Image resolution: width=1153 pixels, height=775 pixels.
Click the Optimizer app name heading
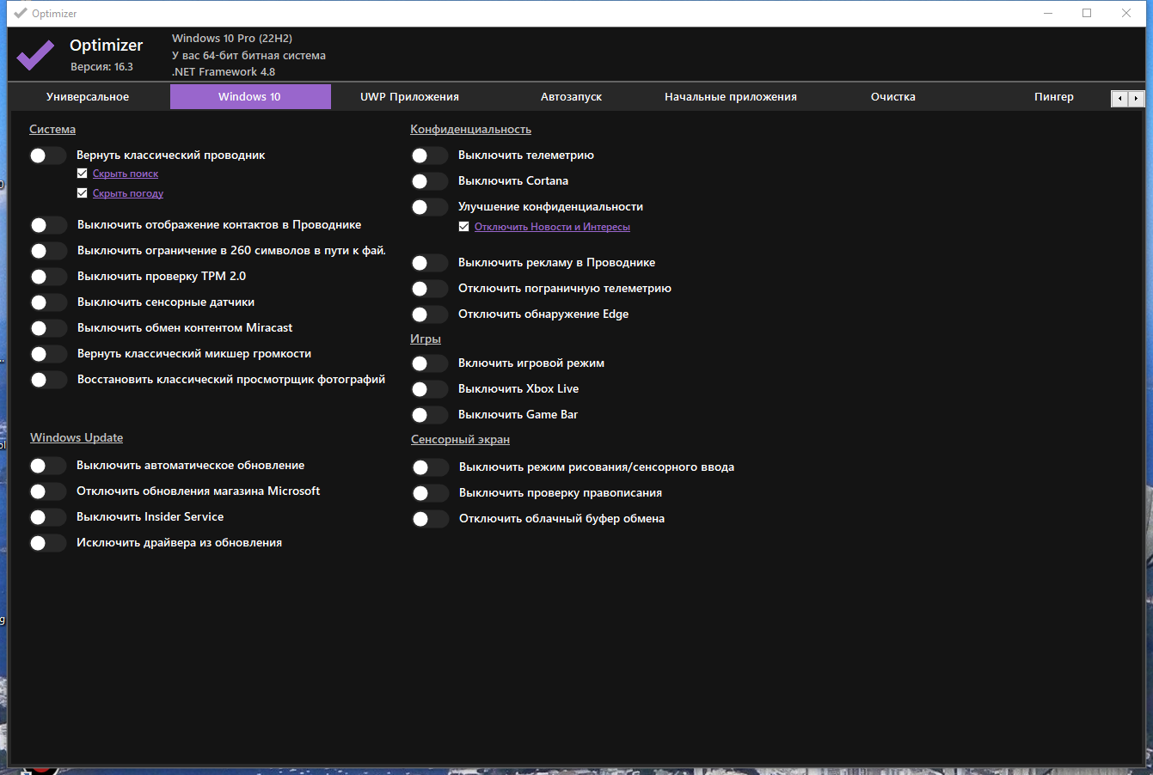pos(107,46)
